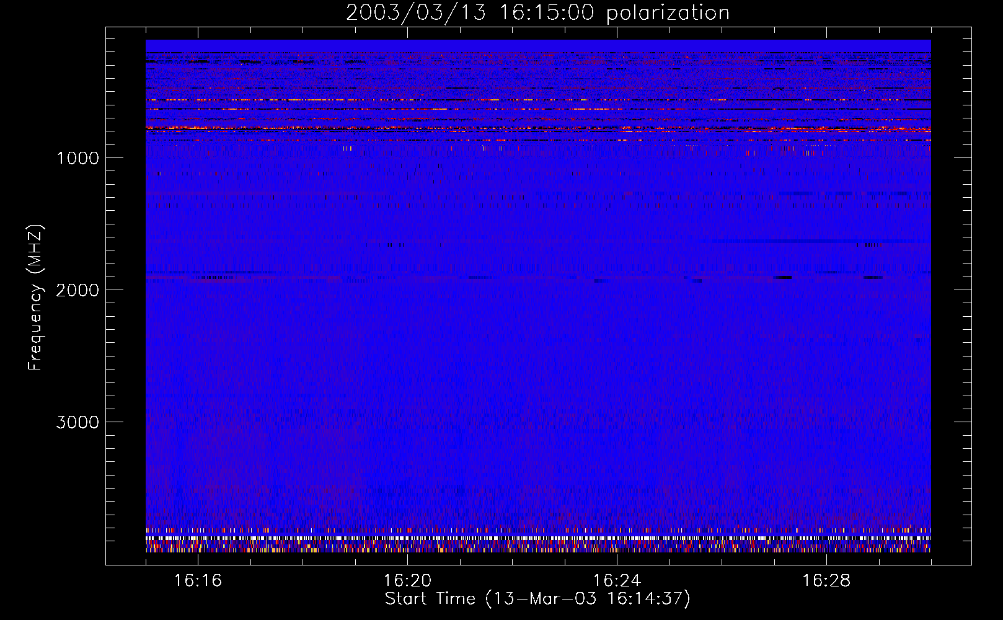1003x620 pixels.
Task: Click the '16:28' time tick label
Action: [x=826, y=581]
